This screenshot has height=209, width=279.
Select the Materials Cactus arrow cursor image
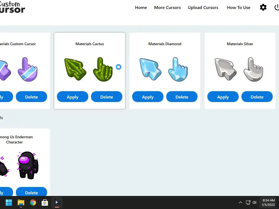point(75,69)
